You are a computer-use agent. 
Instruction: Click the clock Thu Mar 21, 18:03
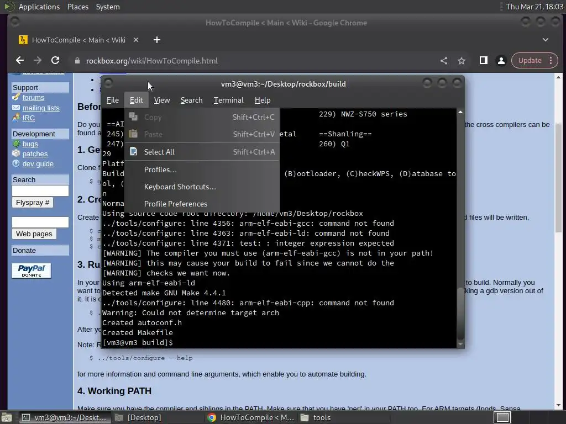(534, 7)
